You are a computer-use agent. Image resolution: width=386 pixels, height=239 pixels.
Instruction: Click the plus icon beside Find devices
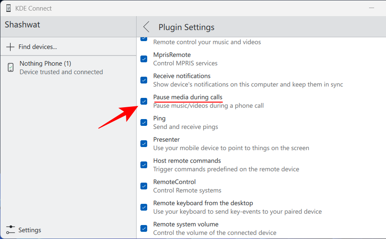click(x=11, y=47)
